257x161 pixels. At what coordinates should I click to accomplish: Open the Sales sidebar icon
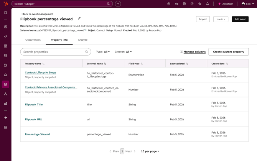tap(6, 56)
